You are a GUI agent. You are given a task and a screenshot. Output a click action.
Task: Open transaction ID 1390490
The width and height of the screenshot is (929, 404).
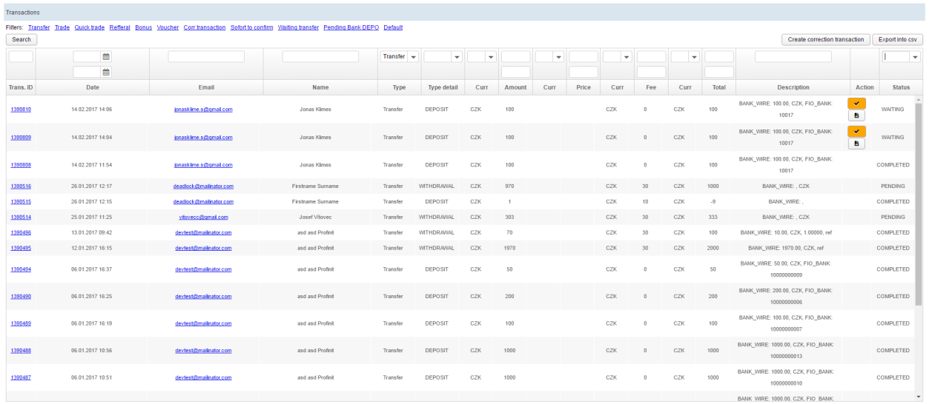pyautogui.click(x=21, y=296)
